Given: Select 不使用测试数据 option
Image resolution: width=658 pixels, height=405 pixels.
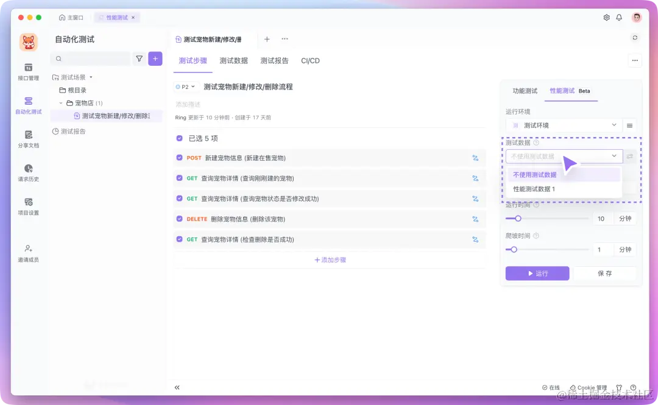Looking at the screenshot, I should [x=564, y=175].
